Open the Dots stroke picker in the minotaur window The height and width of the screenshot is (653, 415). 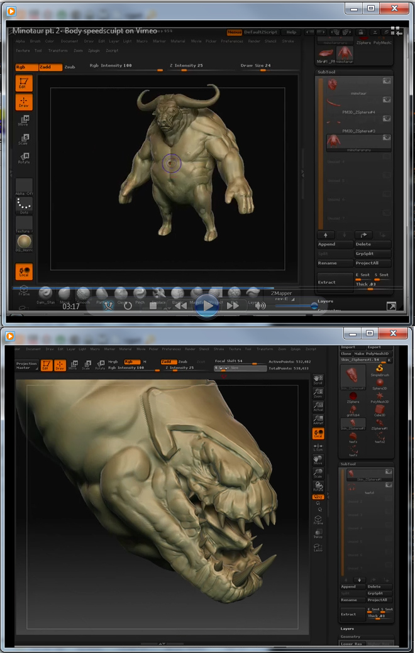(x=24, y=206)
